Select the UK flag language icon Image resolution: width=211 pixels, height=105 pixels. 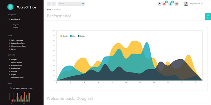coord(176,4)
